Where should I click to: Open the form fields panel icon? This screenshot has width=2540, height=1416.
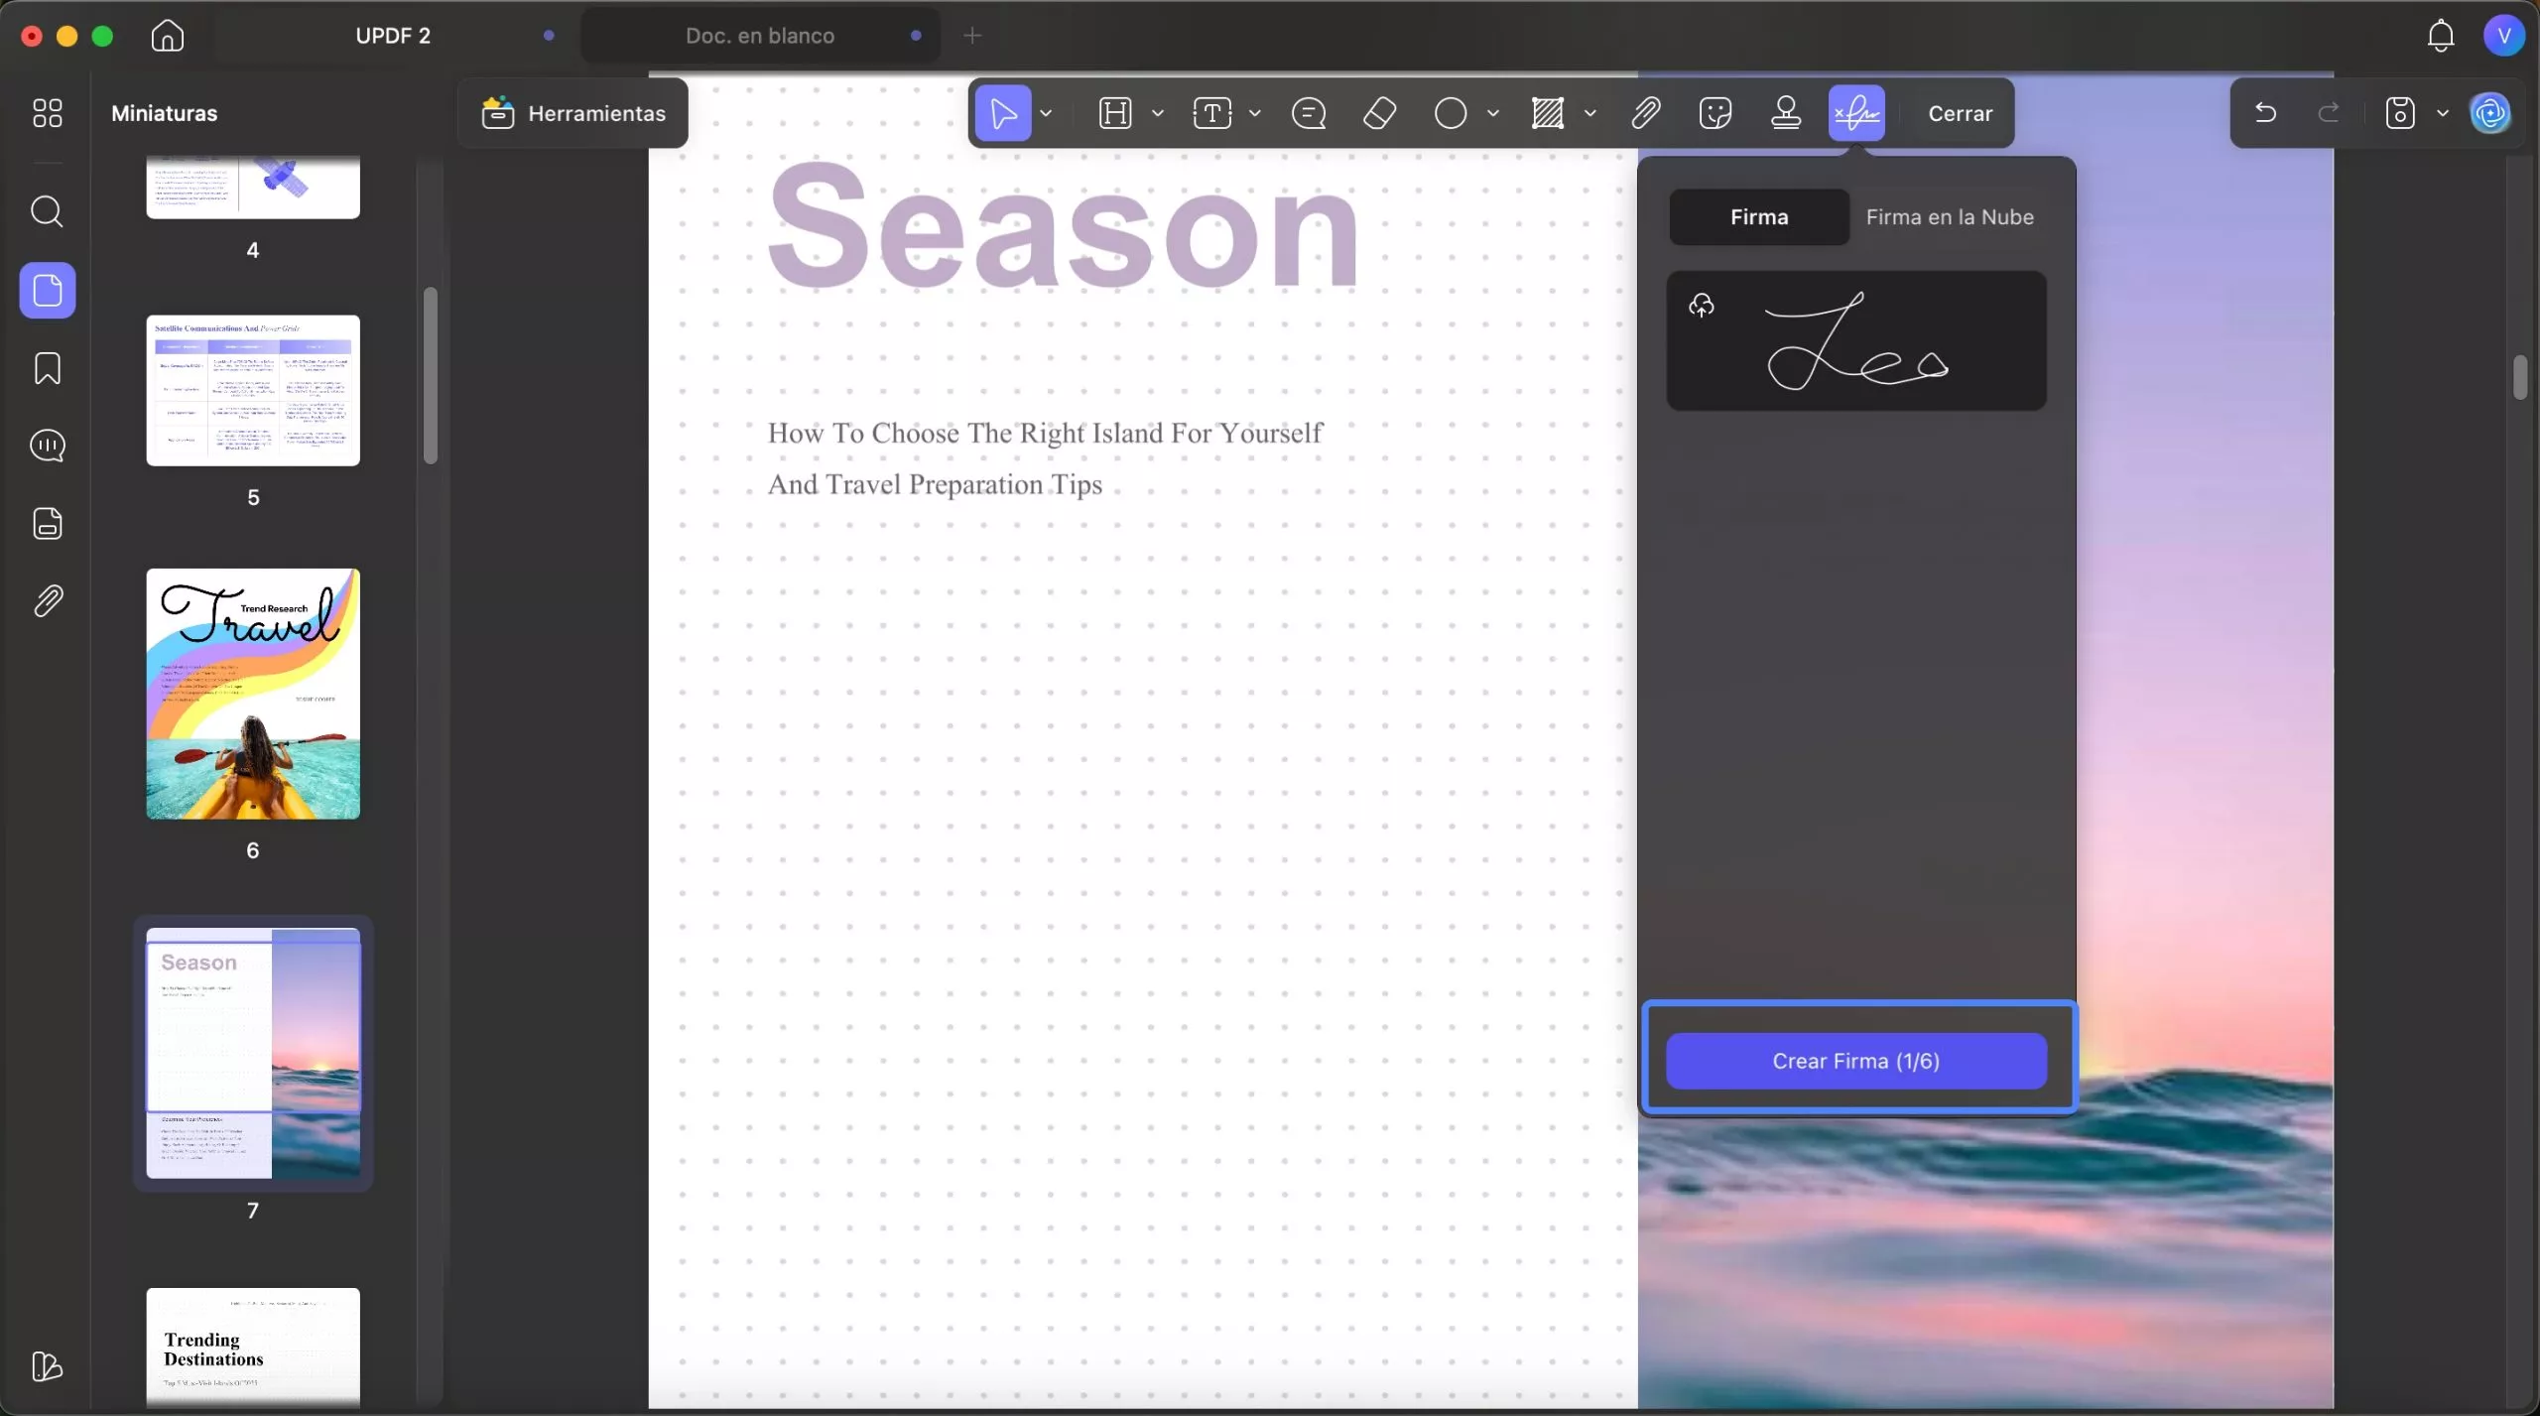point(47,523)
